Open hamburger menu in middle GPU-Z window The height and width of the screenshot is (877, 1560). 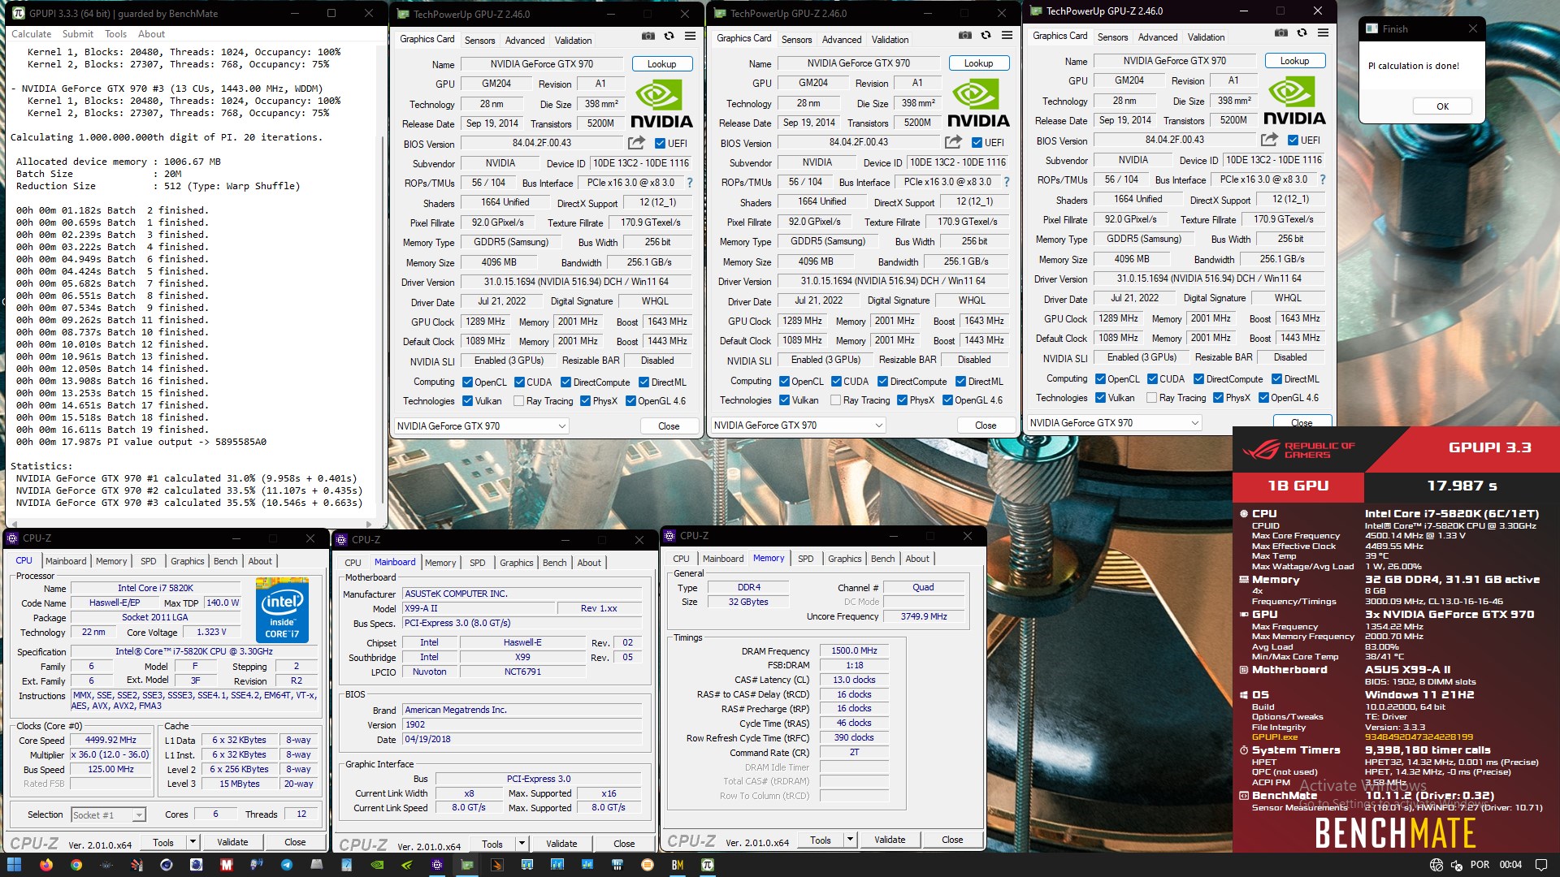(1007, 35)
